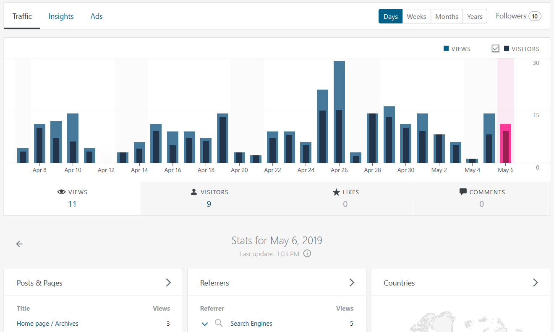Click the Apr 19 bar after Apr 18
This screenshot has width=554, height=332.
(222, 138)
